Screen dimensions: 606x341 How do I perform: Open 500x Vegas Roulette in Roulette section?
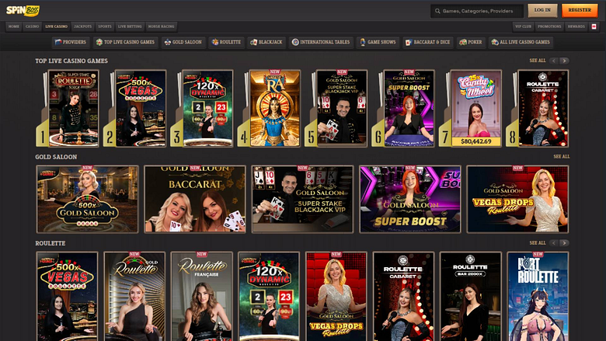68,297
